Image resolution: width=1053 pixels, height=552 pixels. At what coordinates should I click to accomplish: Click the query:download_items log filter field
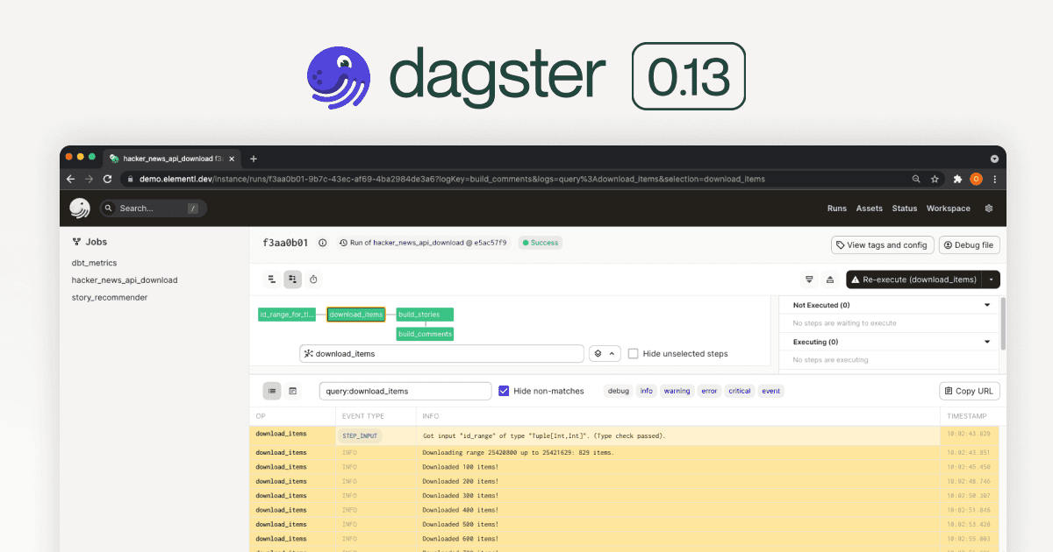click(405, 391)
